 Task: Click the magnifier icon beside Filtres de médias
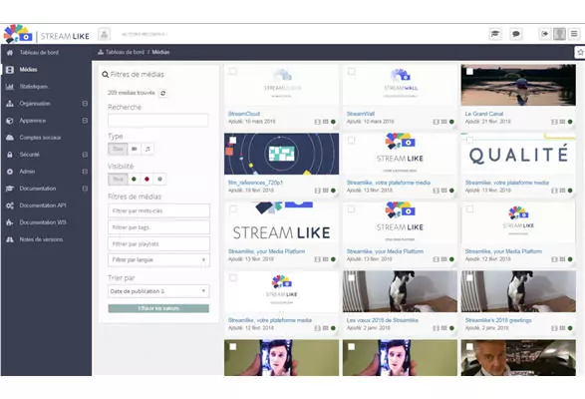(106, 75)
